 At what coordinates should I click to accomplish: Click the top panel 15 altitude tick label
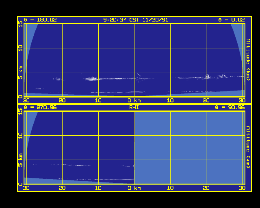point(20,24)
